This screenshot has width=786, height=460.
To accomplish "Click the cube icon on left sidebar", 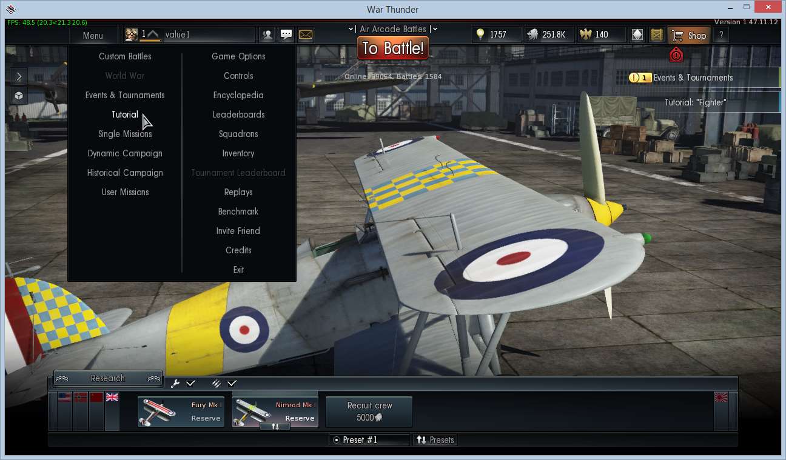I will coord(19,96).
